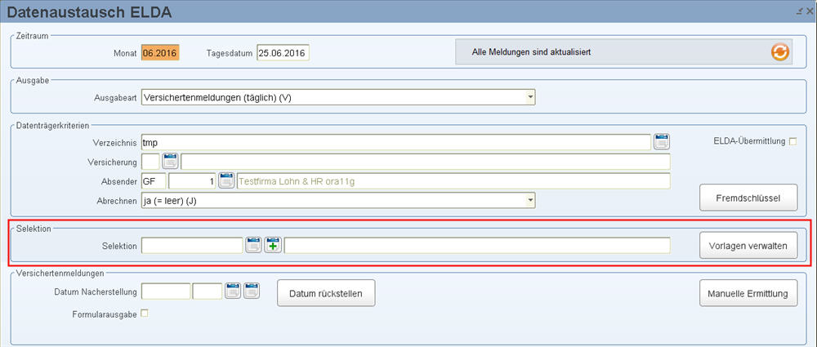Click Vorlagen verwalten button

pyautogui.click(x=748, y=246)
